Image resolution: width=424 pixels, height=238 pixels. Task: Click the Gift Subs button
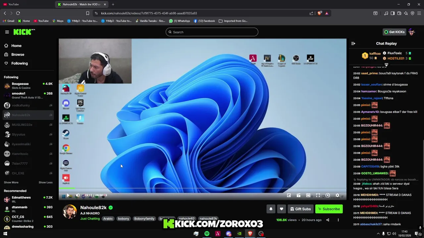[300, 209]
